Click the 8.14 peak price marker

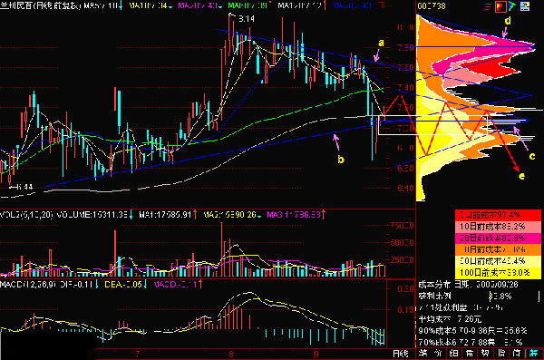(247, 19)
